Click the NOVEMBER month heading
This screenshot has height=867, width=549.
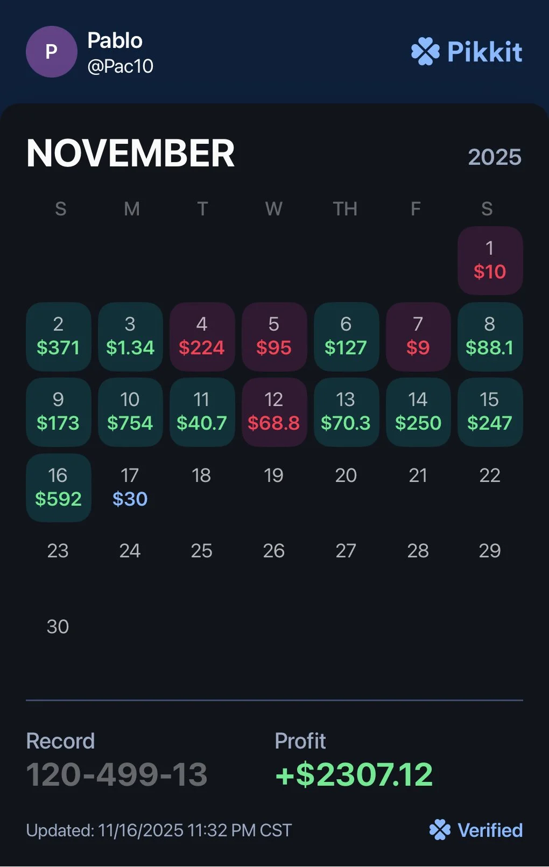(x=130, y=153)
